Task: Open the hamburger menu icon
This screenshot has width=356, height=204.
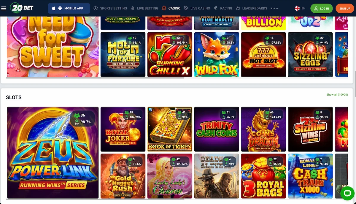Action: [4, 8]
